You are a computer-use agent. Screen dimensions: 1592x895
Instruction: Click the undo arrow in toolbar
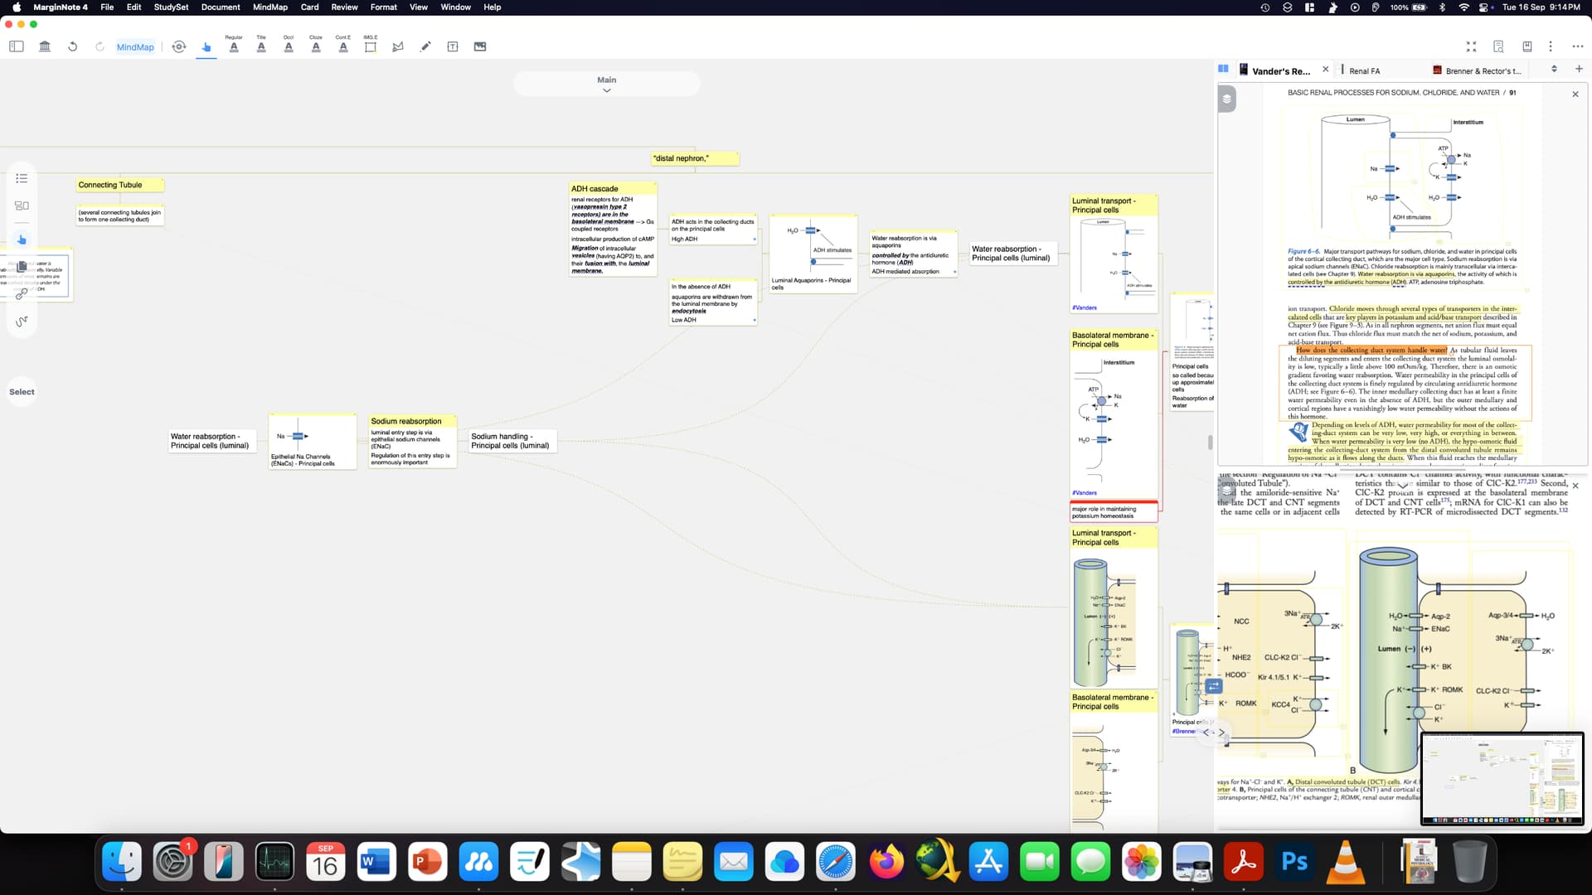pyautogui.click(x=73, y=46)
